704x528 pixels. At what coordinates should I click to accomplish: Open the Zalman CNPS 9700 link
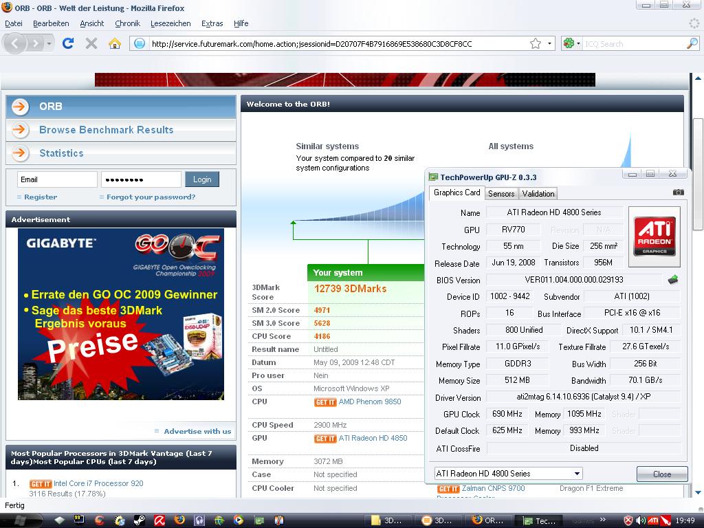pos(494,488)
